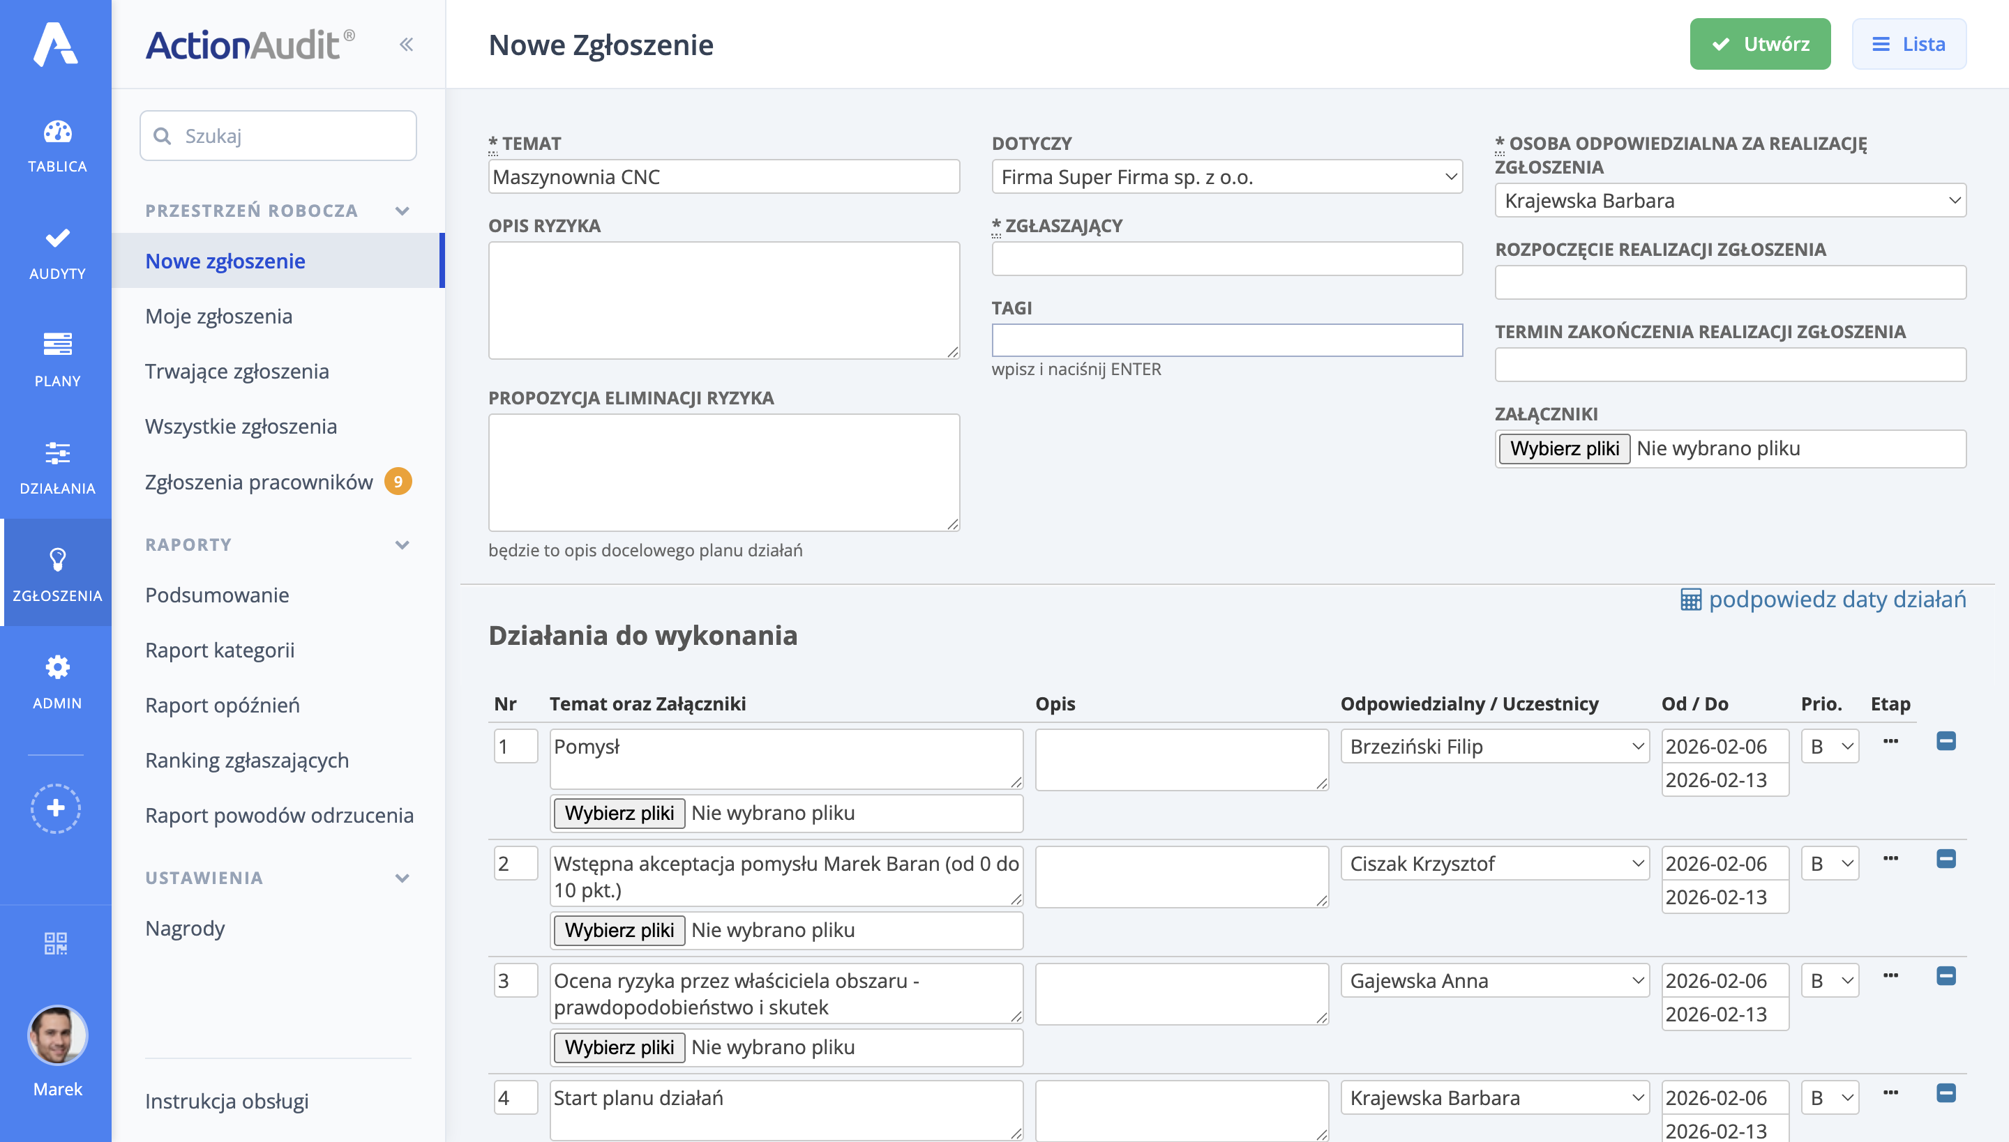The height and width of the screenshot is (1142, 2009).
Task: Open Moje zgłoszenia menu item
Action: click(219, 316)
